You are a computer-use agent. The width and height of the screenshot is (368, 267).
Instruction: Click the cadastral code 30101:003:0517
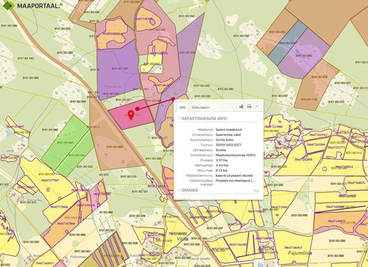tap(228, 145)
